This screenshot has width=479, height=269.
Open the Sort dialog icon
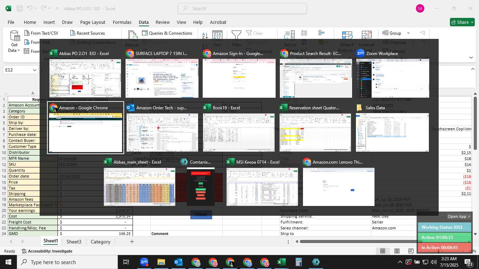click(217, 39)
